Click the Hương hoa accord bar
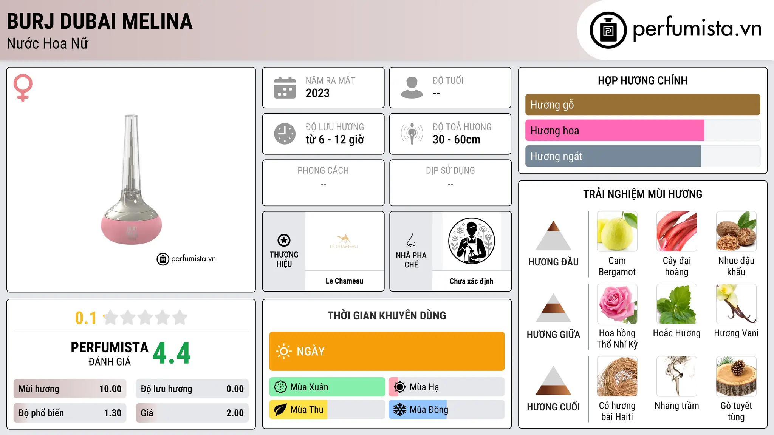The height and width of the screenshot is (435, 774). coord(642,130)
